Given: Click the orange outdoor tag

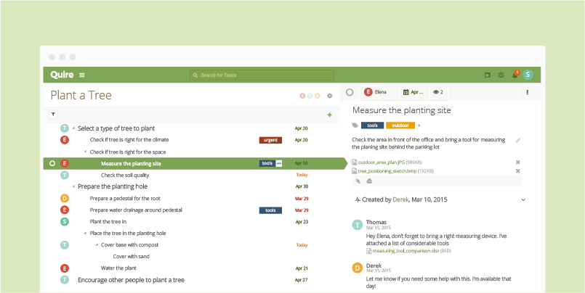Looking at the screenshot, I should (x=400, y=125).
